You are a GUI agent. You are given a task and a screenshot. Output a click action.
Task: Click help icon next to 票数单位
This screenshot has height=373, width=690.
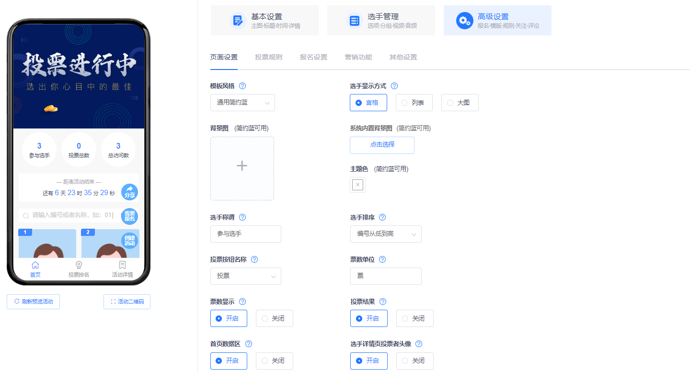coord(382,259)
